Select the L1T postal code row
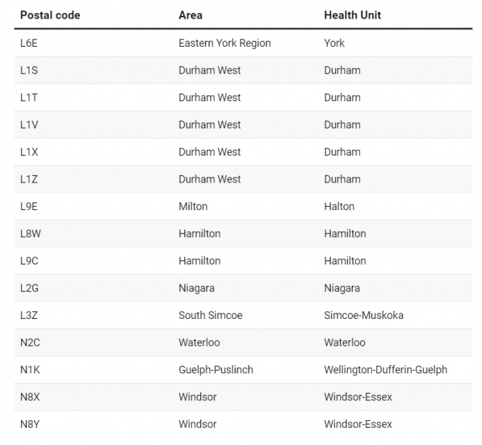The image size is (482, 445). [x=243, y=98]
